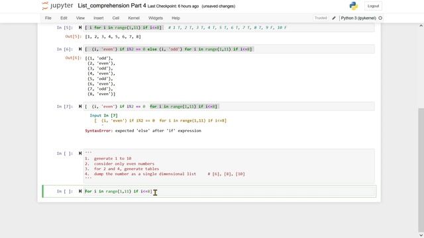Click the (8, 'even') output line
Viewport: 424px width, 238px height.
[101, 94]
